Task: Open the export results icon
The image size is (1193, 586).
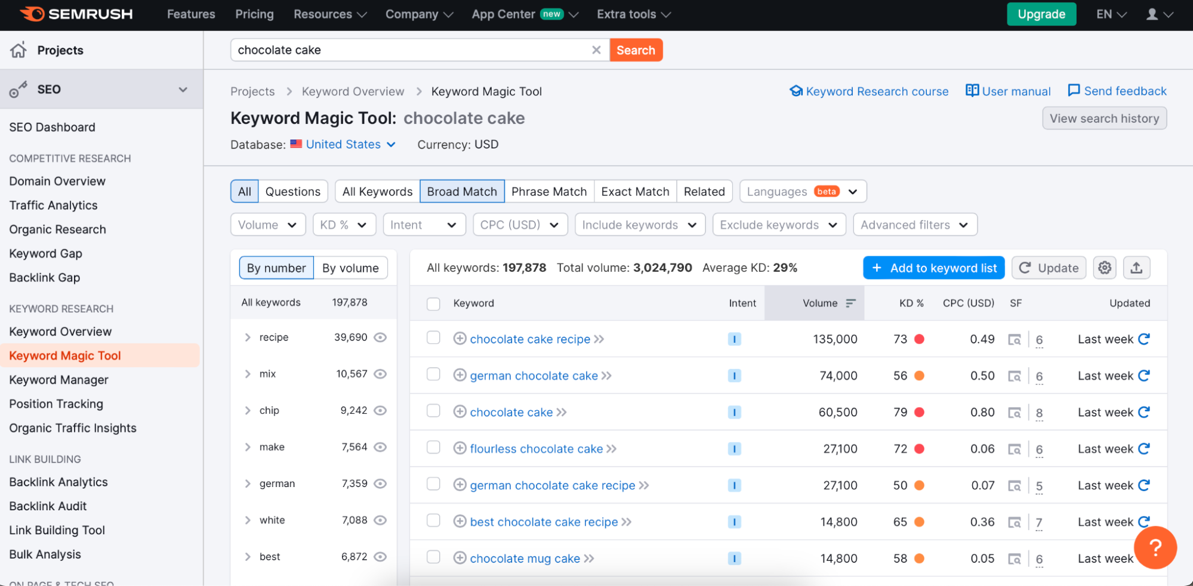Action: point(1136,268)
